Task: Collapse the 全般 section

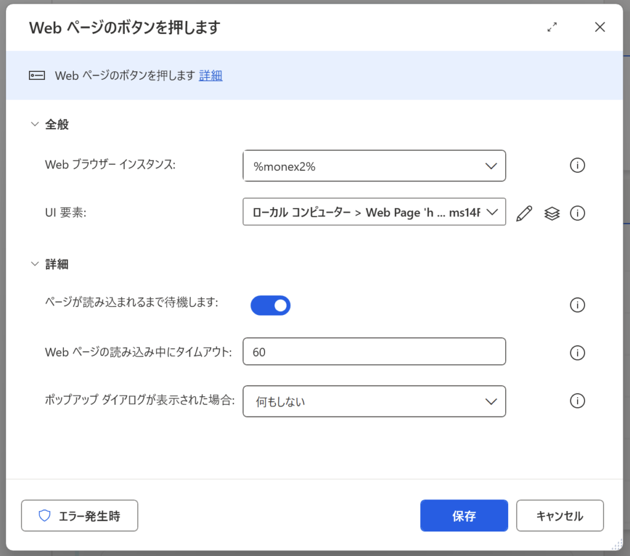Action: click(x=35, y=125)
